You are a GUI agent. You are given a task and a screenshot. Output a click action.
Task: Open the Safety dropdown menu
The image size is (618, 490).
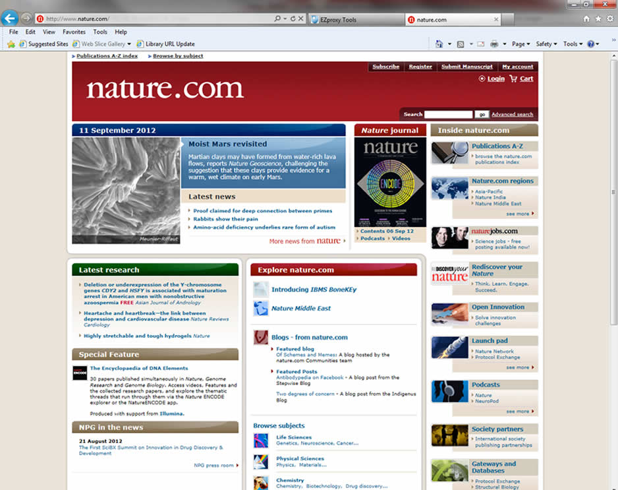[546, 44]
